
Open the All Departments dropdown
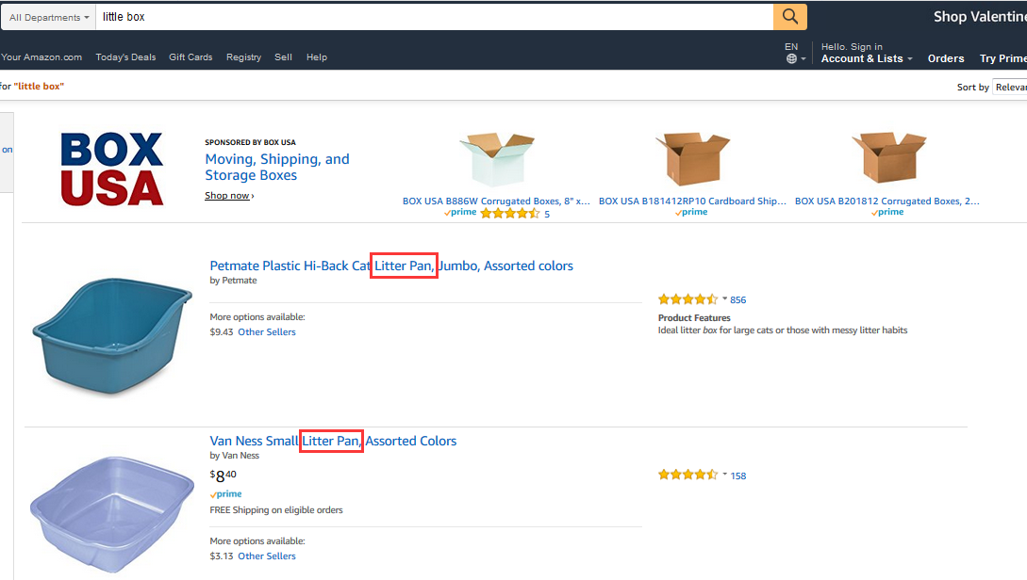[x=49, y=17]
